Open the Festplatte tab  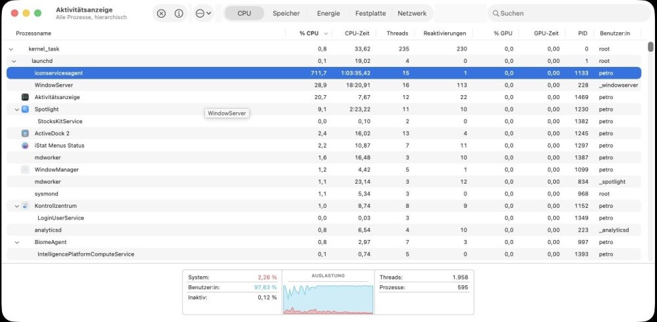[x=371, y=13]
